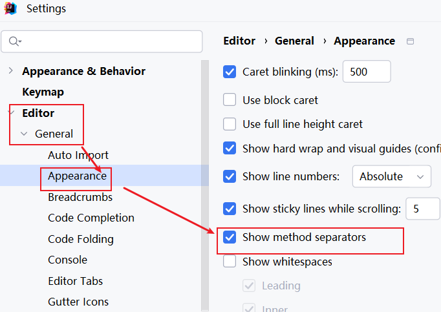Enable Use full line height caret
The height and width of the screenshot is (312, 441).
tap(230, 124)
